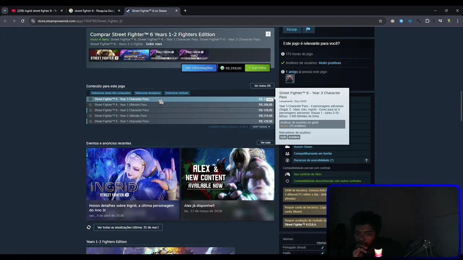Screen dimensions: 463x260
Task: Close the Google search tab
Action: [x=119, y=11]
